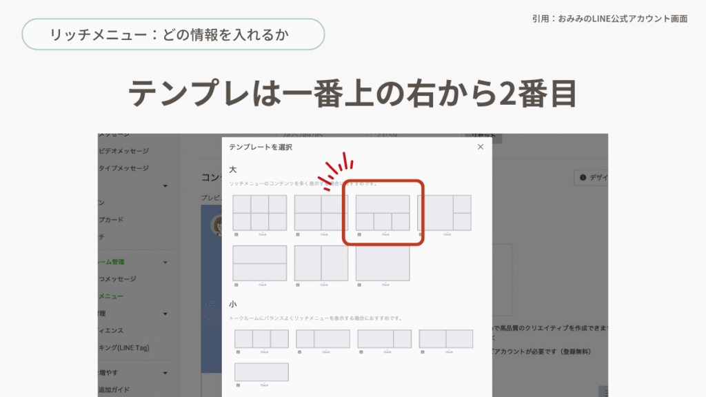The image size is (706, 397).
Task: Choose the large two-row horizontal template
Action: point(259,263)
